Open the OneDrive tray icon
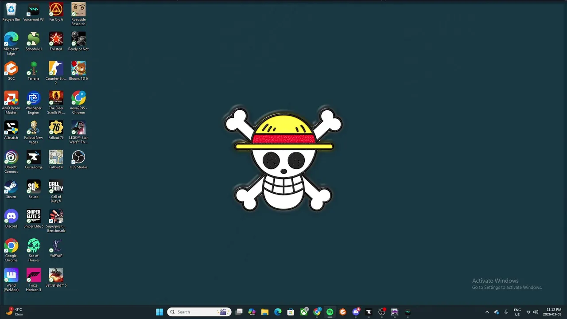This screenshot has width=567, height=319. coord(497,312)
